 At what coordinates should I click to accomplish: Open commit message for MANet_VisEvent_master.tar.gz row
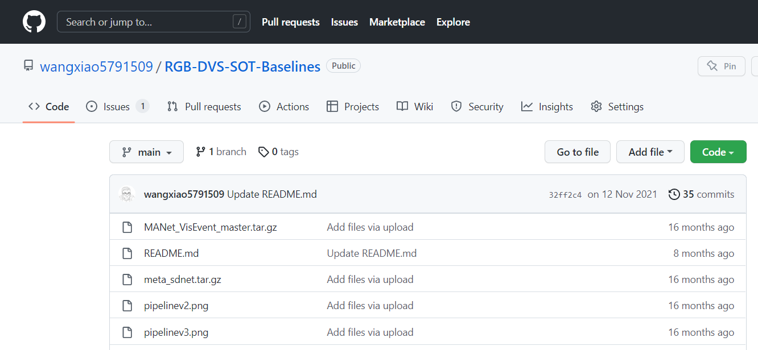click(370, 227)
